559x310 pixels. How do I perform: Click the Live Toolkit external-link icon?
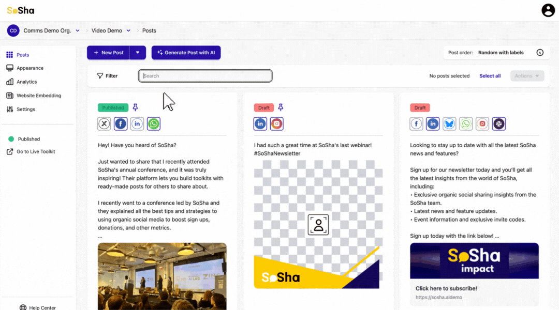[10, 151]
